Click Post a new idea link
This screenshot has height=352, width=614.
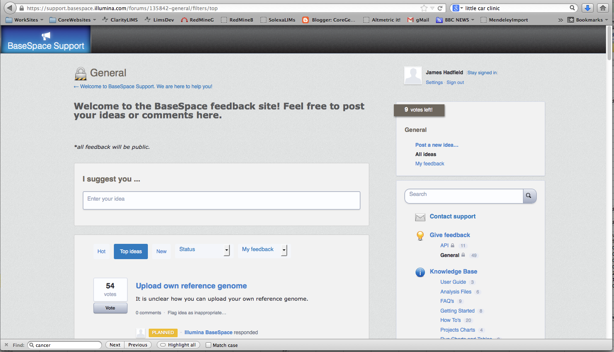click(437, 145)
